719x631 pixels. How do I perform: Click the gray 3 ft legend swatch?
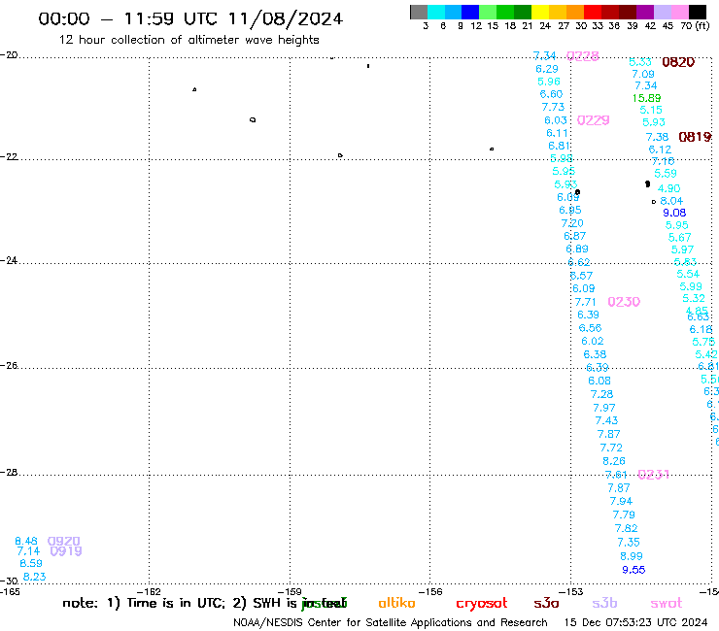coord(419,12)
